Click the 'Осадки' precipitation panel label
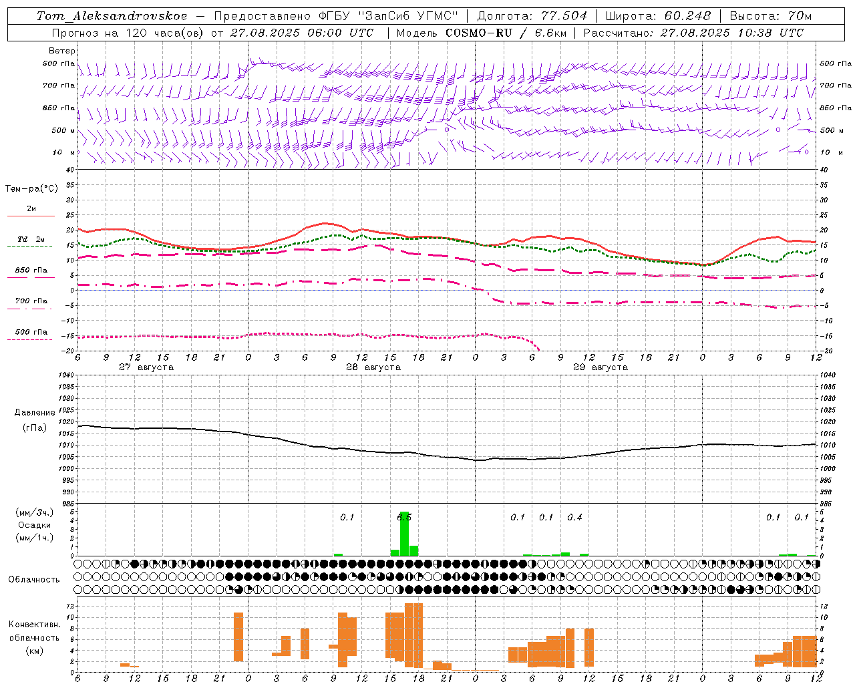The width and height of the screenshot is (855, 684). (x=35, y=525)
